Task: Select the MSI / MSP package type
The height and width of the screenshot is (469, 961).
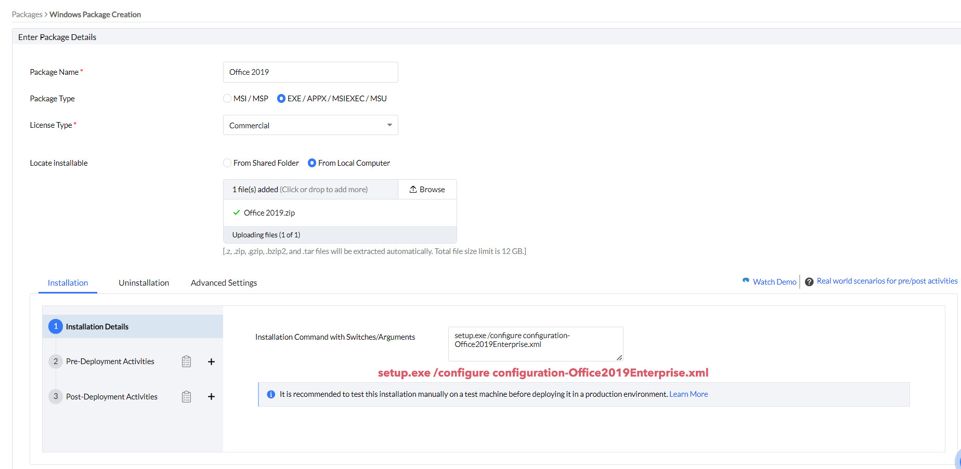Action: 227,98
